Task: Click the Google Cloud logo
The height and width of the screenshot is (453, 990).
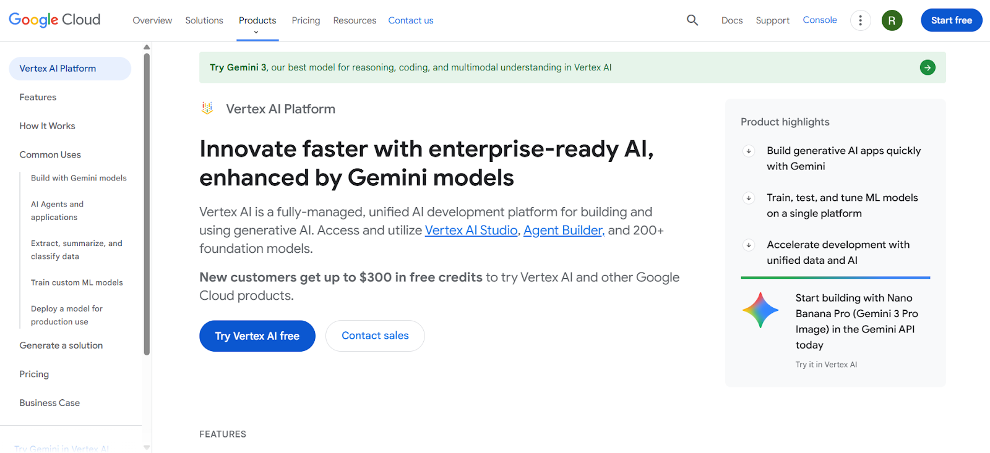Action: [x=54, y=20]
